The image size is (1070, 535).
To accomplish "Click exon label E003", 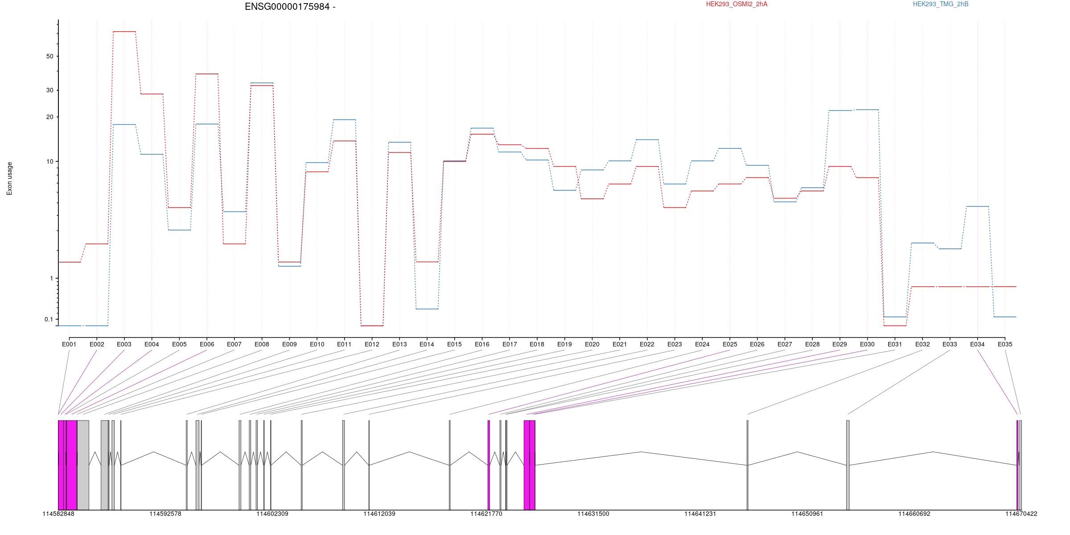I will pos(124,344).
